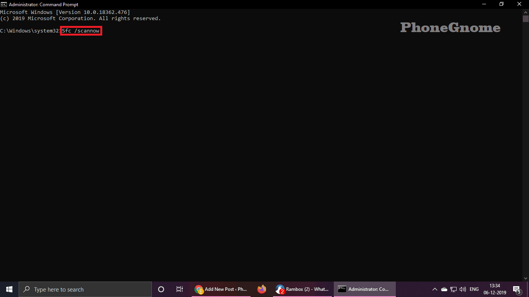Click the scrollbar down arrow
Viewport: 529px width, 297px height.
click(526, 278)
